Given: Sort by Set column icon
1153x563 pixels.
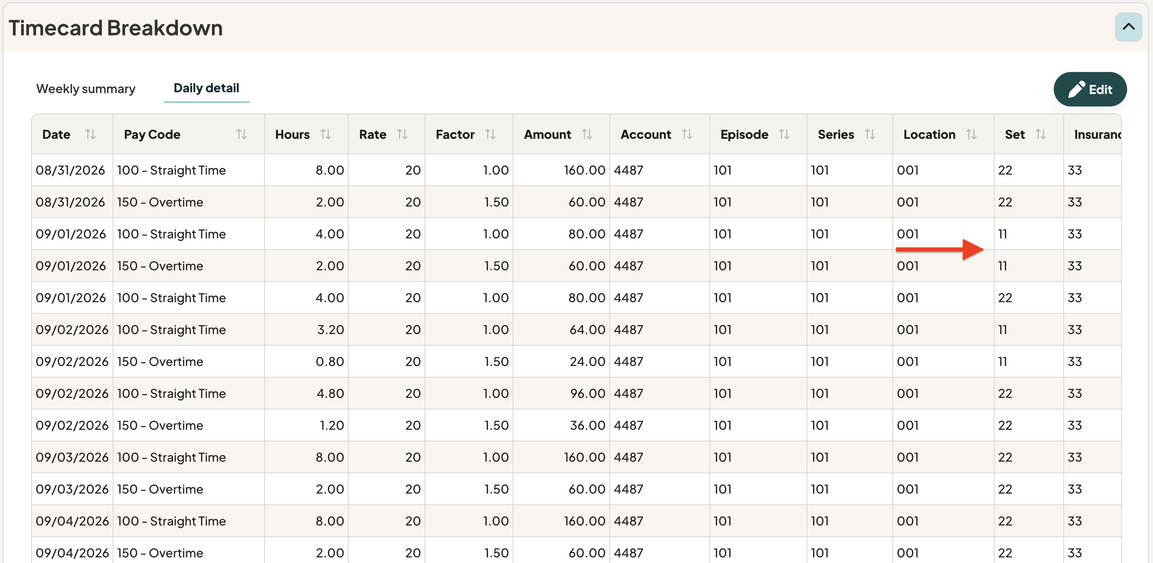Looking at the screenshot, I should [1041, 134].
